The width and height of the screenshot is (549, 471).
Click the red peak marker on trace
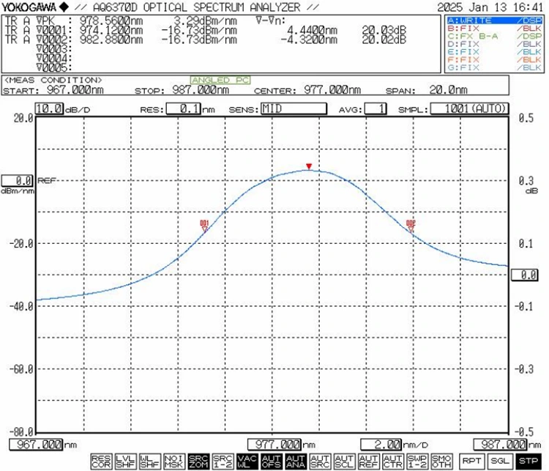pyautogui.click(x=309, y=166)
